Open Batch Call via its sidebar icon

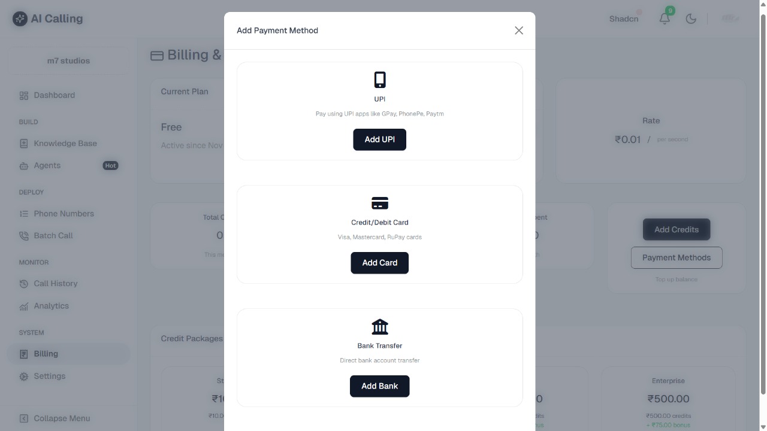[x=23, y=235]
